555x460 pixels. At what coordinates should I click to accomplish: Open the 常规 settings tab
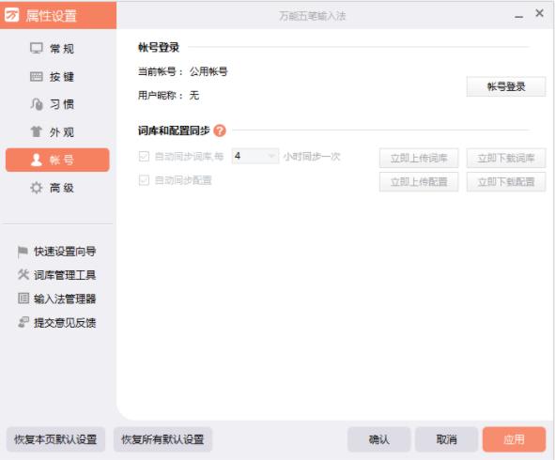point(57,49)
